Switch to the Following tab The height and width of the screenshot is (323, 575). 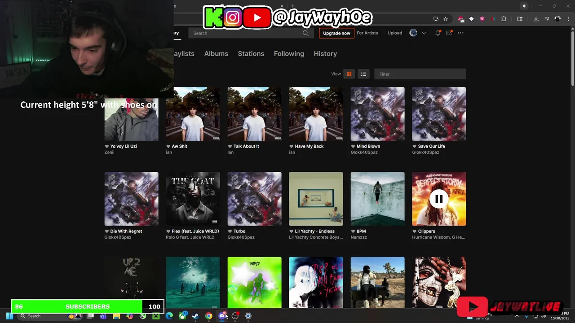pyautogui.click(x=289, y=53)
